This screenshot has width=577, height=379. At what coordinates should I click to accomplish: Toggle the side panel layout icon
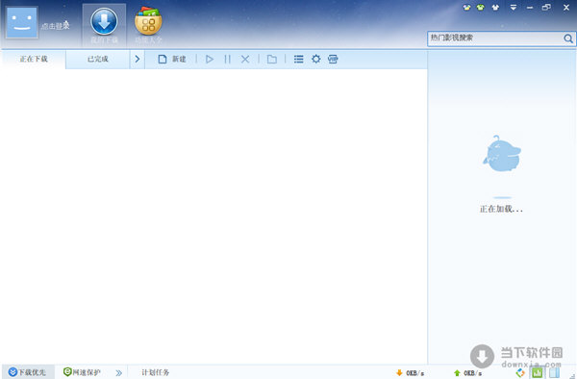(x=555, y=372)
